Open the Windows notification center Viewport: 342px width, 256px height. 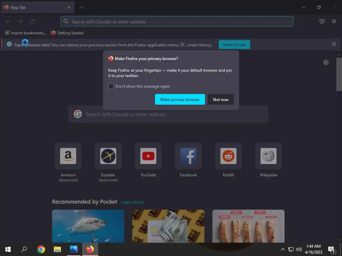[x=331, y=250]
